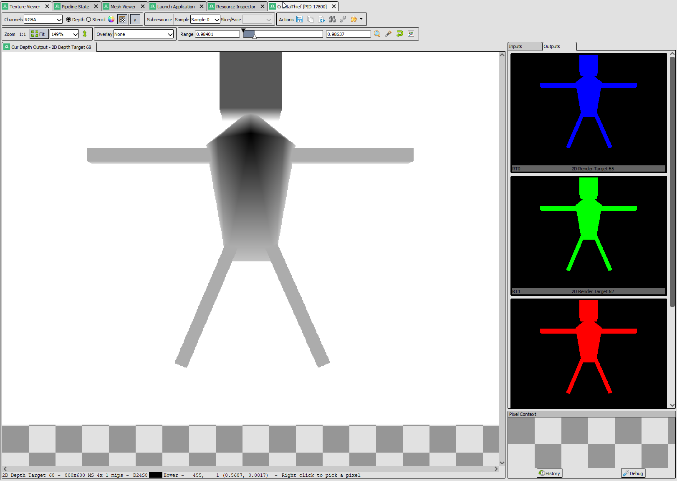Switch to the Pipeline State tab
677x481 pixels.
tap(75, 7)
